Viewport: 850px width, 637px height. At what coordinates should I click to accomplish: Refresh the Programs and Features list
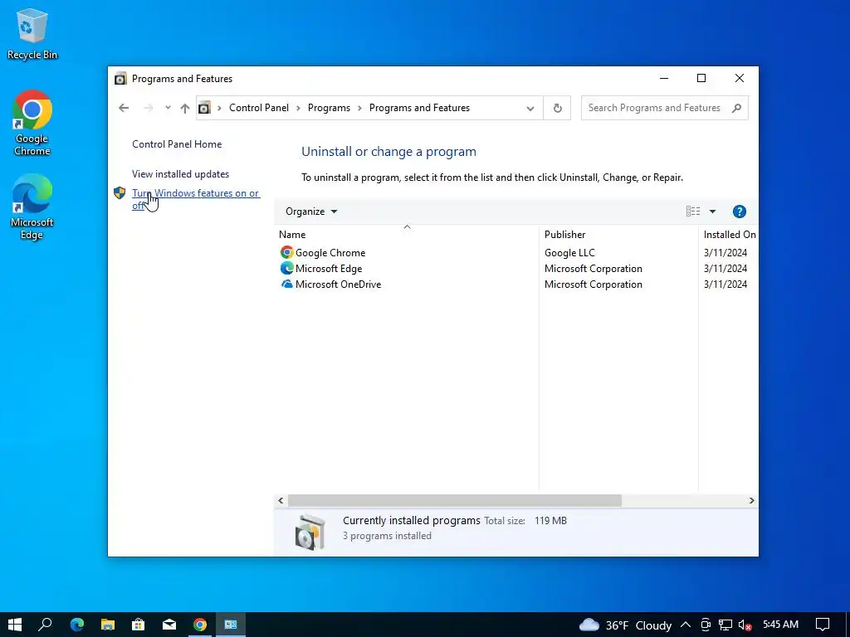(x=557, y=108)
